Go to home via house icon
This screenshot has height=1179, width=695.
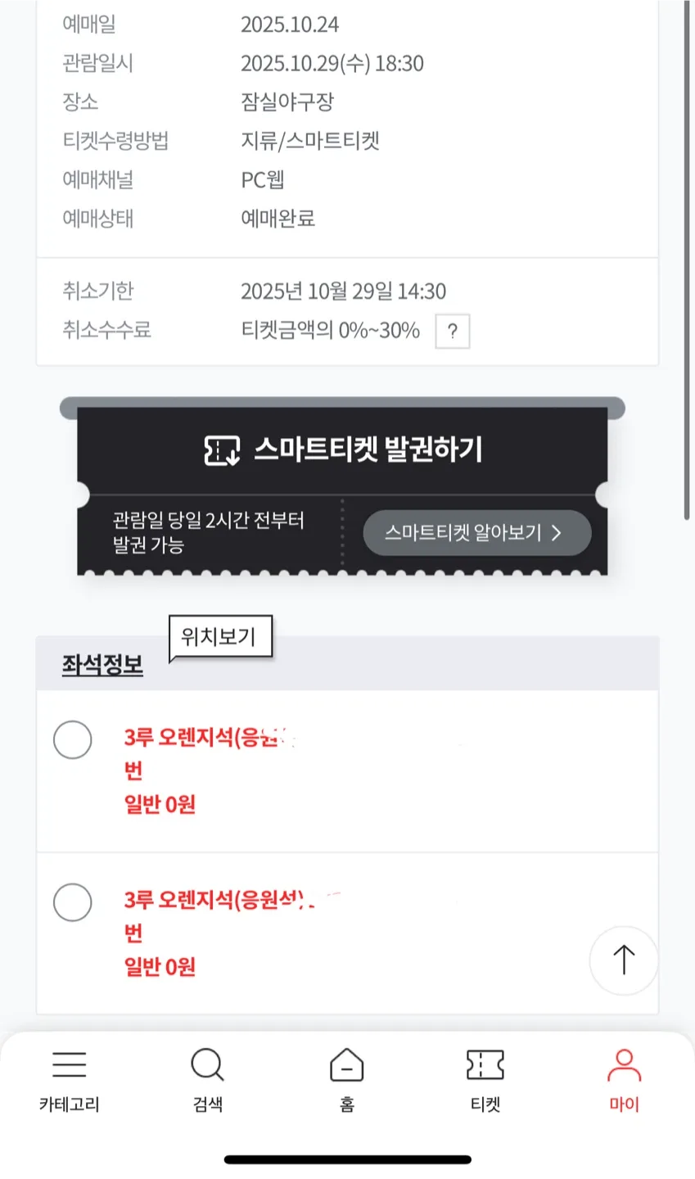(x=346, y=1064)
